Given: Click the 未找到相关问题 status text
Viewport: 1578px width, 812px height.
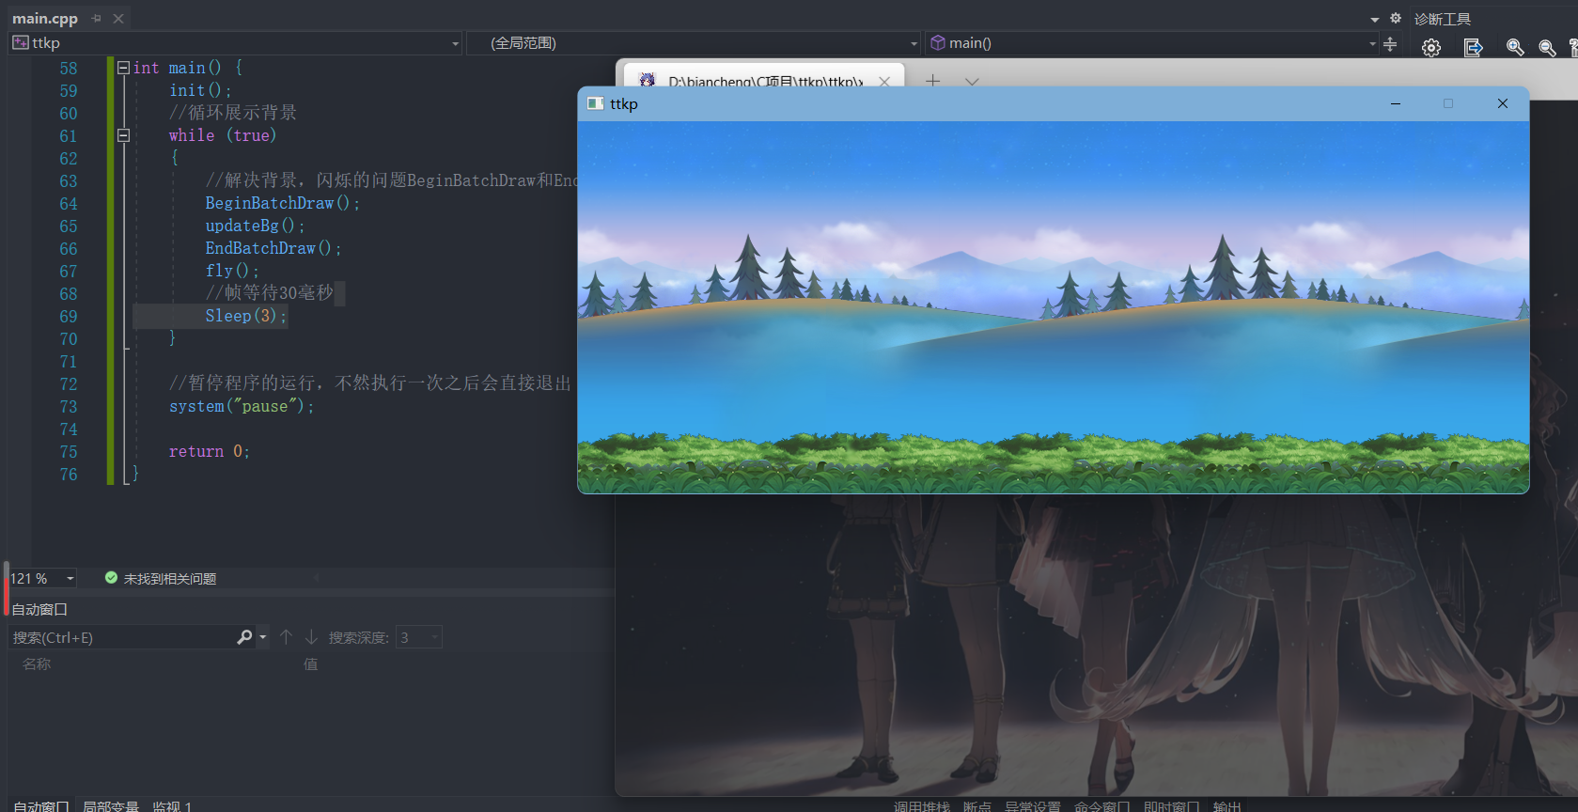Looking at the screenshot, I should pyautogui.click(x=170, y=579).
